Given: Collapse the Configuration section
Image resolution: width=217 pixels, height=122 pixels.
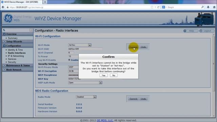Looking at the screenshot, I should coord(4,46).
